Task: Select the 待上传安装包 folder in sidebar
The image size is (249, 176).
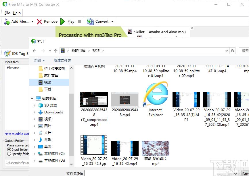Action: point(52,69)
